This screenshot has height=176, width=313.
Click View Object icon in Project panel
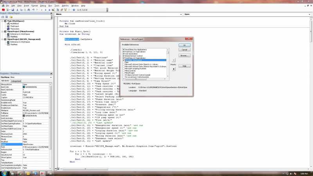coord(6,17)
